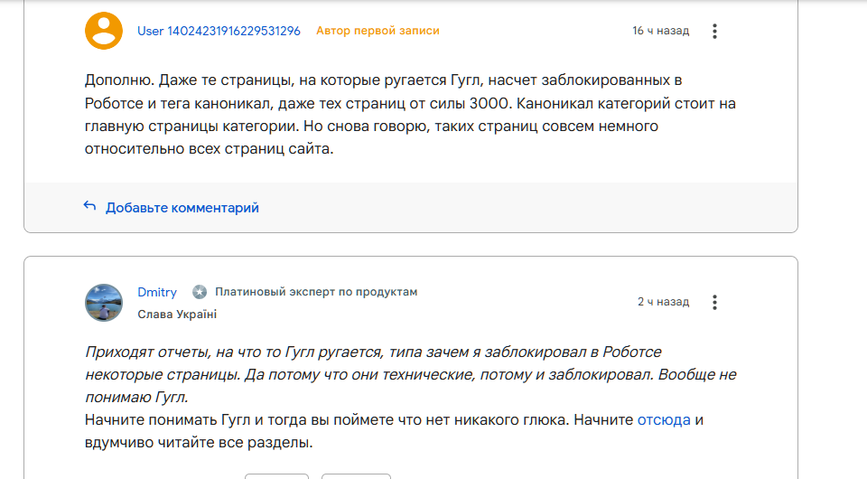The width and height of the screenshot is (867, 479).
Task: Click the paragraph starting with 'Дополню'
Action: (x=410, y=115)
